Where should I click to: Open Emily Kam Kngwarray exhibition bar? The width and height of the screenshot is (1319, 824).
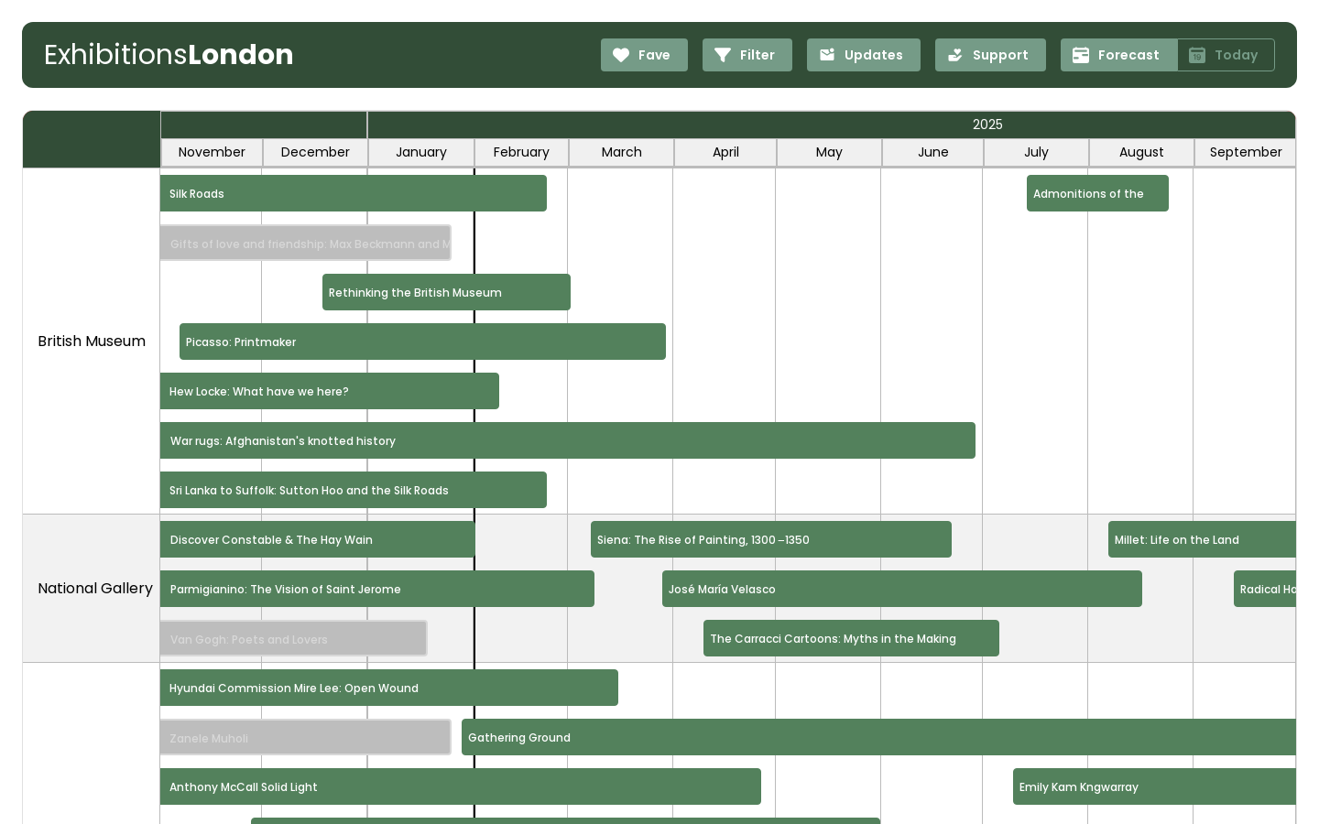[x=1154, y=786]
